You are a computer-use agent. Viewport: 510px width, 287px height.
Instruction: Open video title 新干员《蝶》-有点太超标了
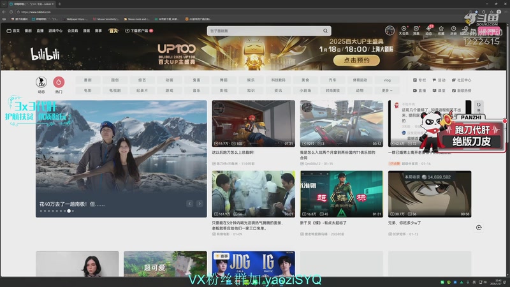[323, 223]
